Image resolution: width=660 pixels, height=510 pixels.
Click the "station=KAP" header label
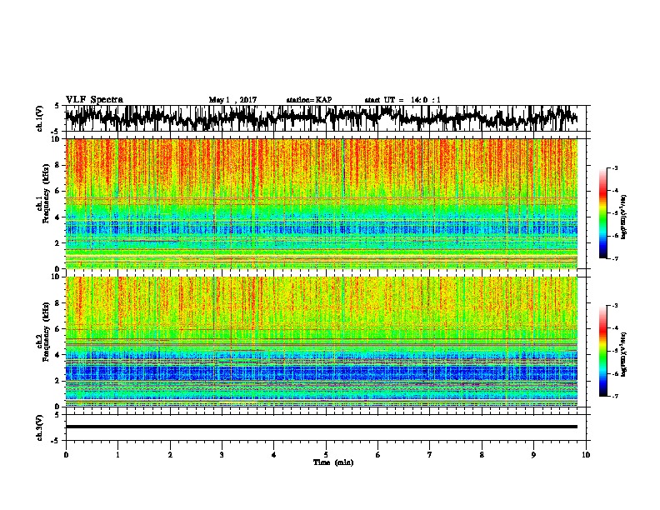(x=309, y=100)
